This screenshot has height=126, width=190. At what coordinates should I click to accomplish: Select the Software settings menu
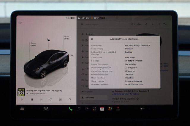94,98
